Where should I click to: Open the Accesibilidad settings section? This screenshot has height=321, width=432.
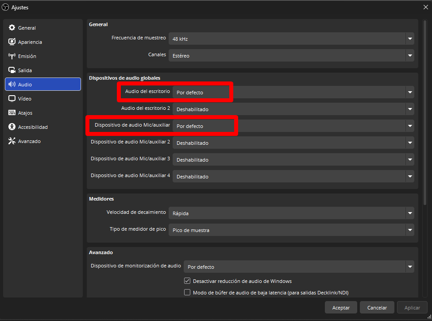pyautogui.click(x=12, y=127)
